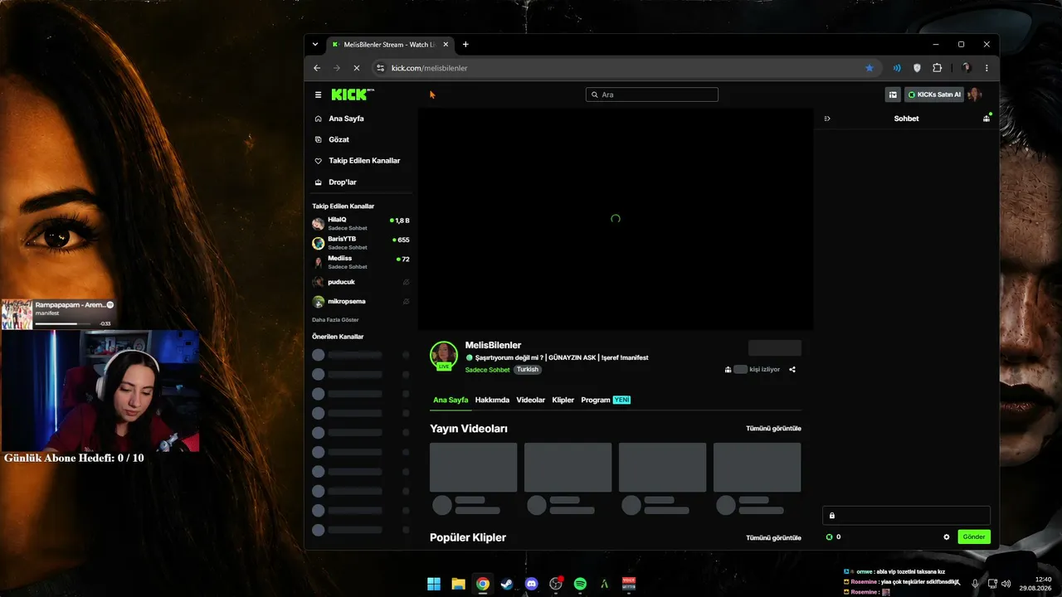This screenshot has height=597, width=1062.
Task: Click the KICKs balance icon under chat
Action: pyautogui.click(x=829, y=537)
